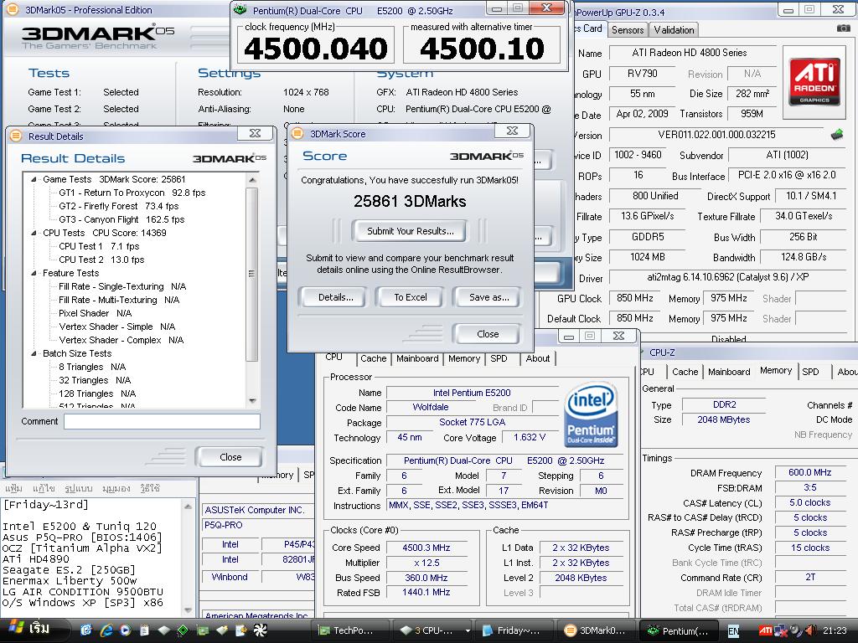The width and height of the screenshot is (858, 643).
Task: Select GT1 - Return To Proxycon row
Action: coord(132,193)
